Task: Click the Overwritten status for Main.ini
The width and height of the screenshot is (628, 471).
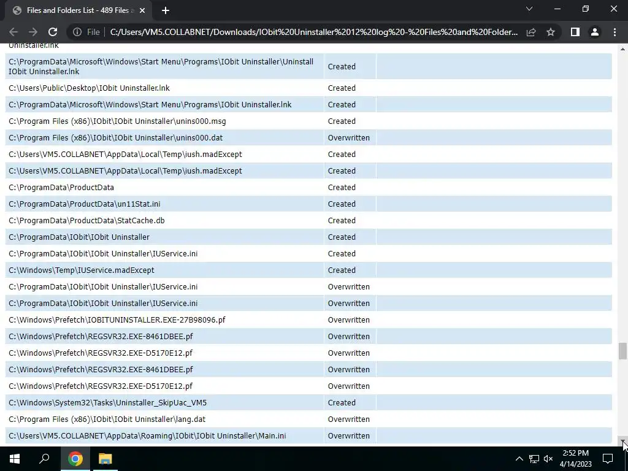Action: [349, 436]
